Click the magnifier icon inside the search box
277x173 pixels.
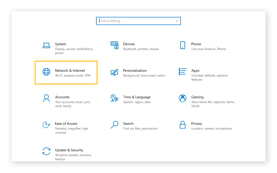click(x=177, y=21)
